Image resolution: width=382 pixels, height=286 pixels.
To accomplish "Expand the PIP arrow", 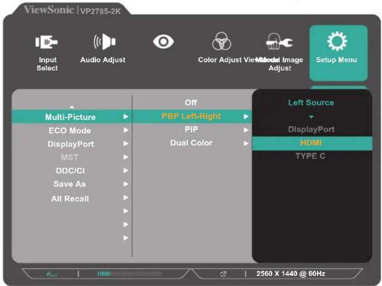I will [x=246, y=130].
